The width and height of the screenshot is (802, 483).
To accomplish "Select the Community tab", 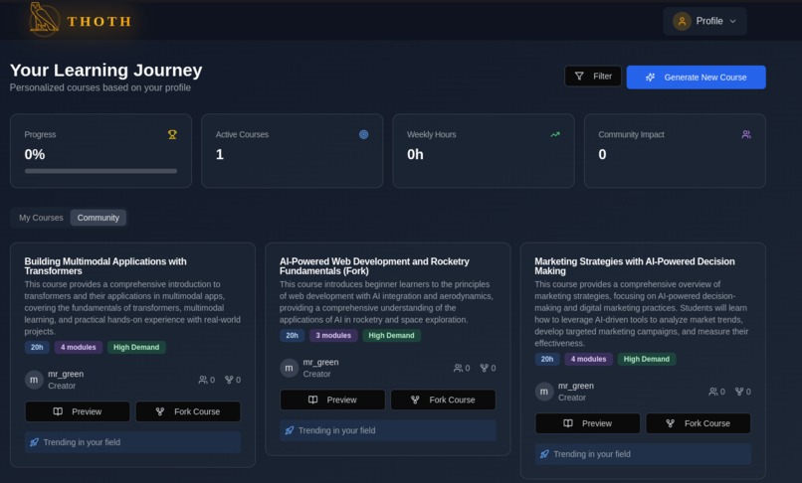I will point(99,218).
